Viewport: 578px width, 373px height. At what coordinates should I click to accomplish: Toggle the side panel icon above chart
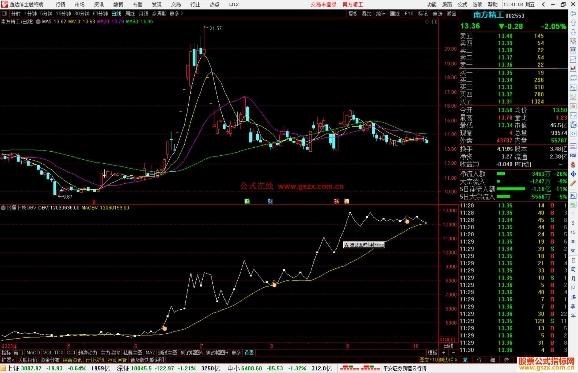tap(435, 22)
